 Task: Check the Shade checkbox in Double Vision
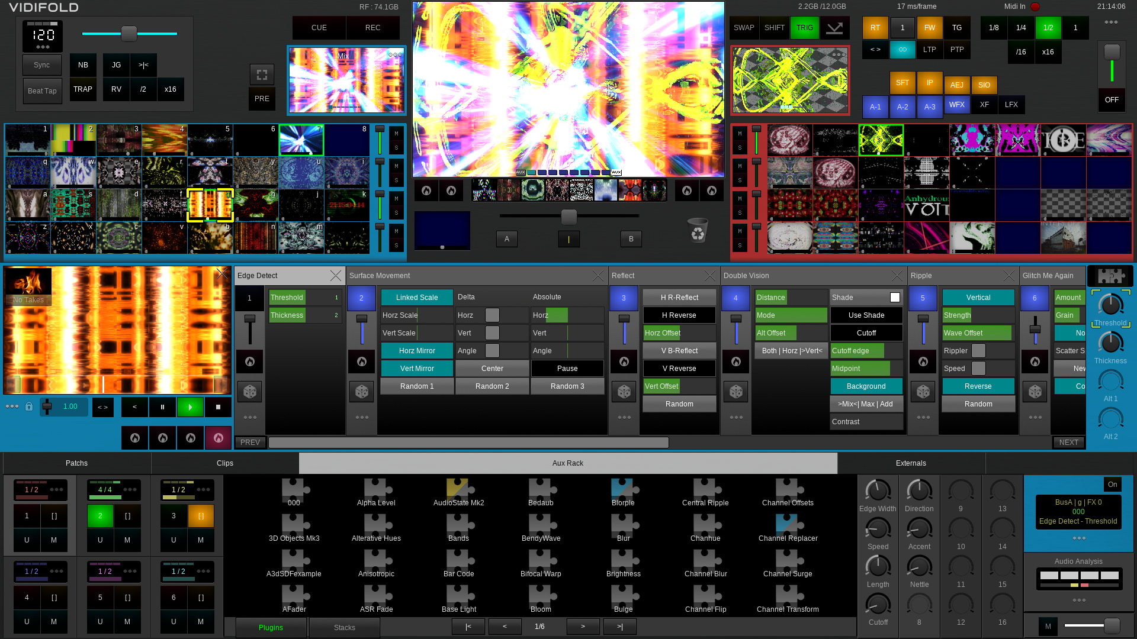pyautogui.click(x=895, y=298)
